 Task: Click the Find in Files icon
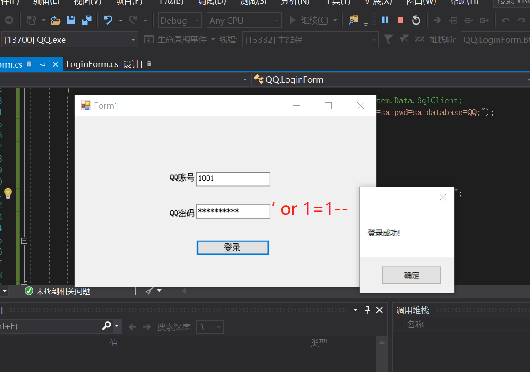(353, 20)
